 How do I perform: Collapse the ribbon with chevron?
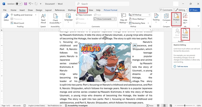[198, 26]
